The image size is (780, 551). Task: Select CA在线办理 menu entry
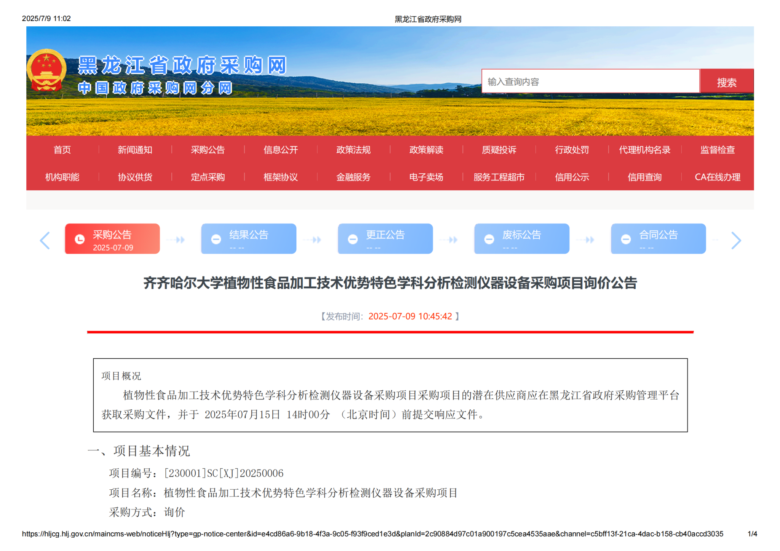point(717,177)
